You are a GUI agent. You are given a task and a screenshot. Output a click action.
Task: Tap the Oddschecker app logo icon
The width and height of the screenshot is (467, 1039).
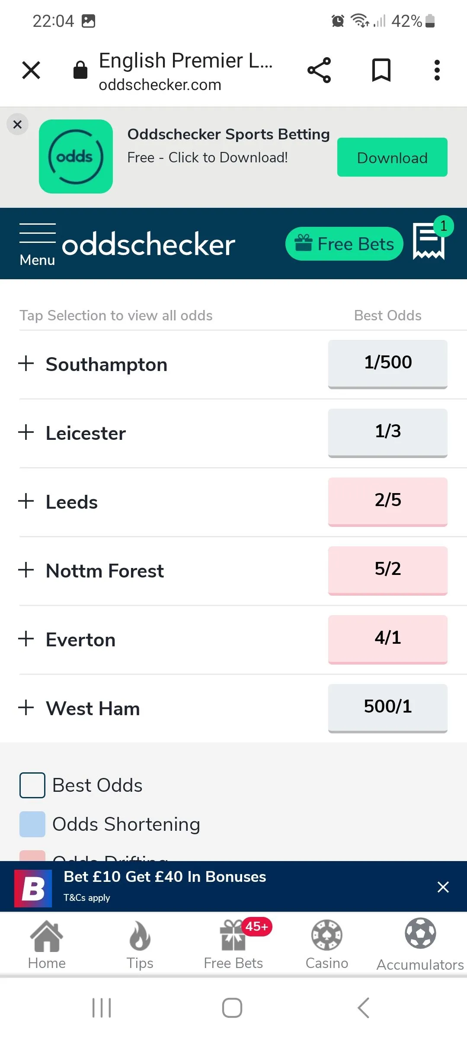pos(76,156)
